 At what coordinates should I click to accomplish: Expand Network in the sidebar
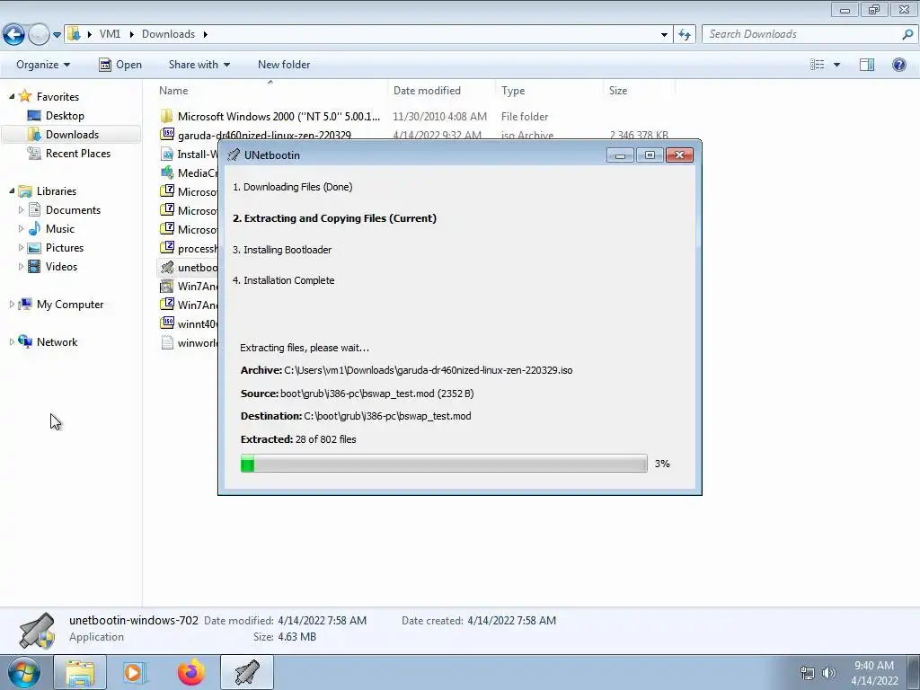(12, 341)
